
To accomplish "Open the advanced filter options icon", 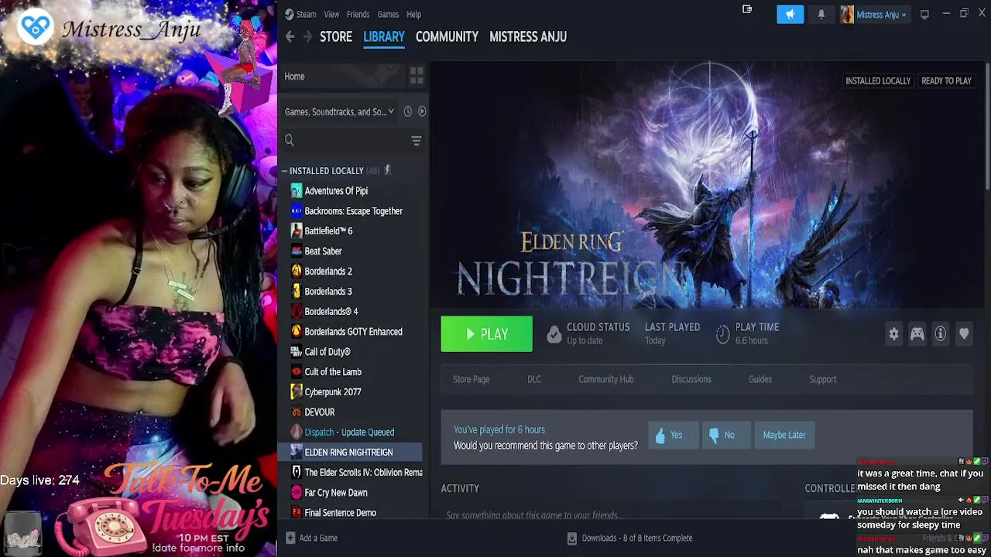I will (x=417, y=140).
